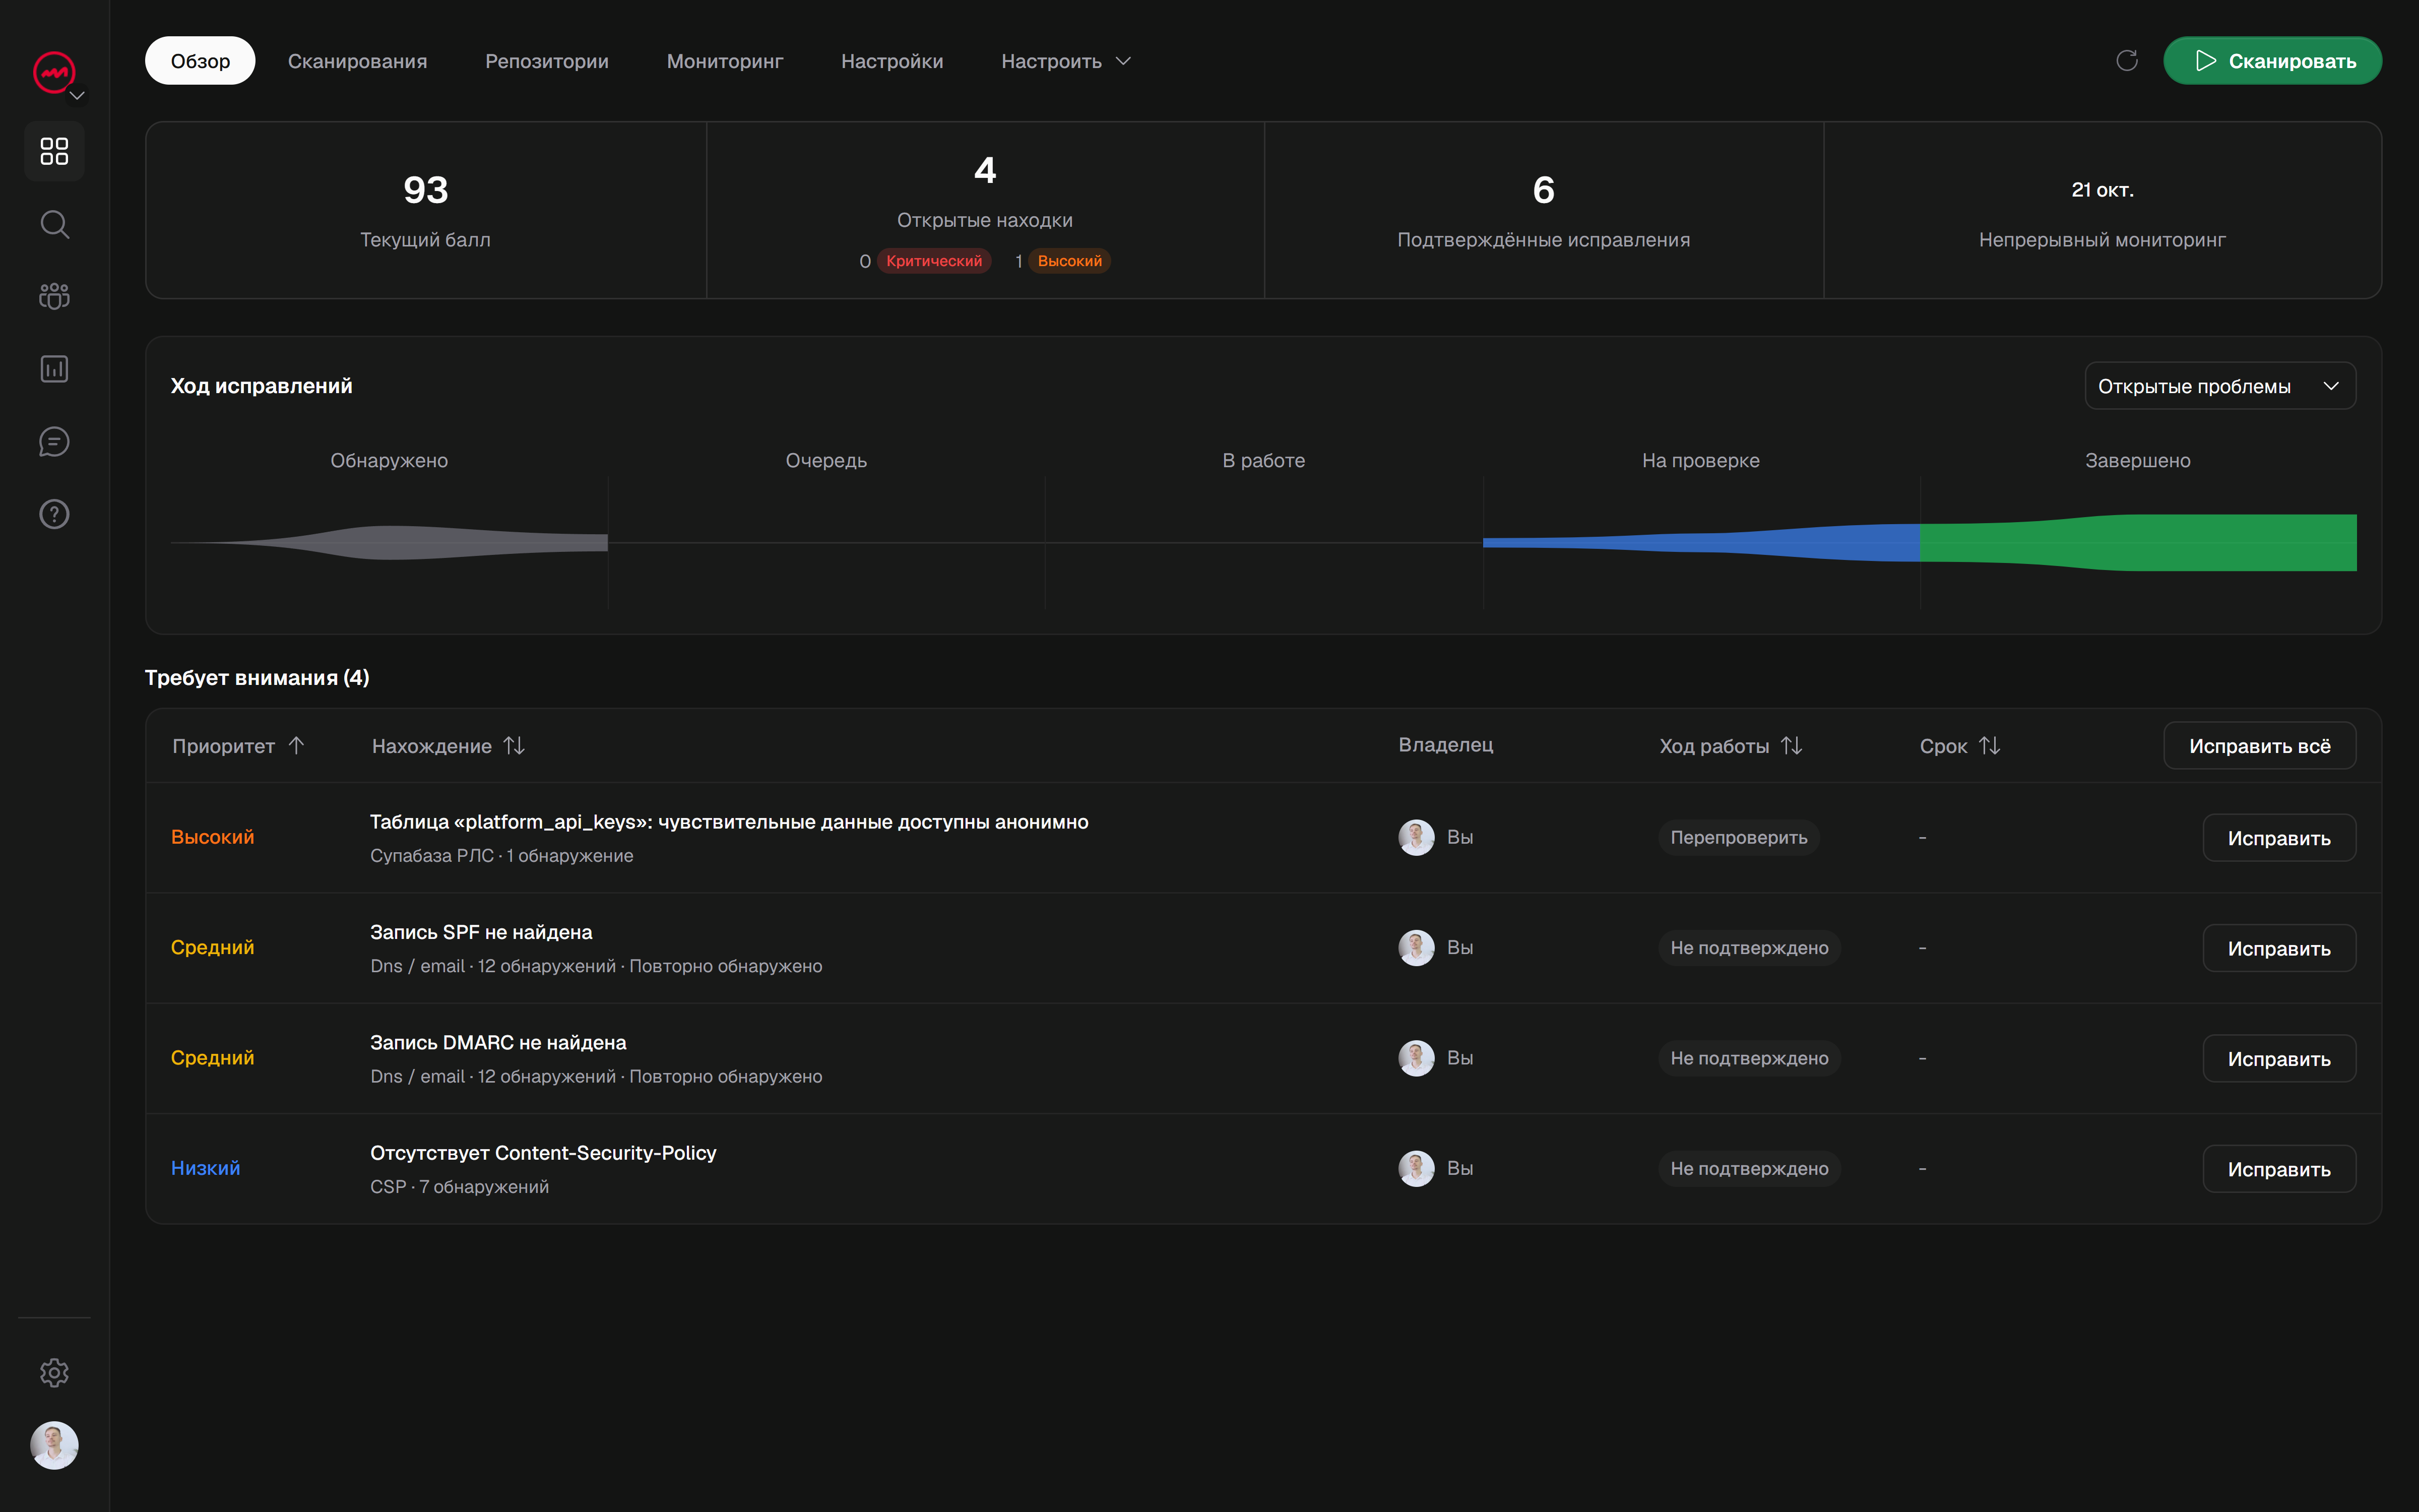
Task: Click the green Завершено funnel segment
Action: [x=2138, y=543]
